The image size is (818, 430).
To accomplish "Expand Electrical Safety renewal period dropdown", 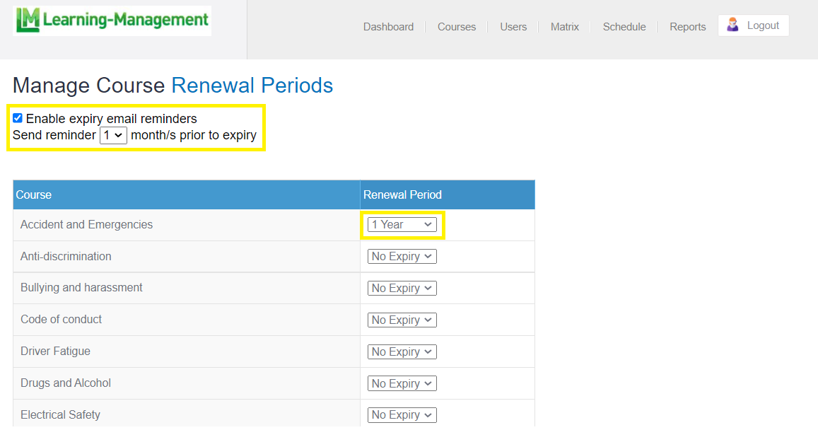I will point(402,415).
